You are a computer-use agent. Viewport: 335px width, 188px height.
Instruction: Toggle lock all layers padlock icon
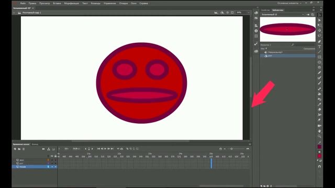55,156
